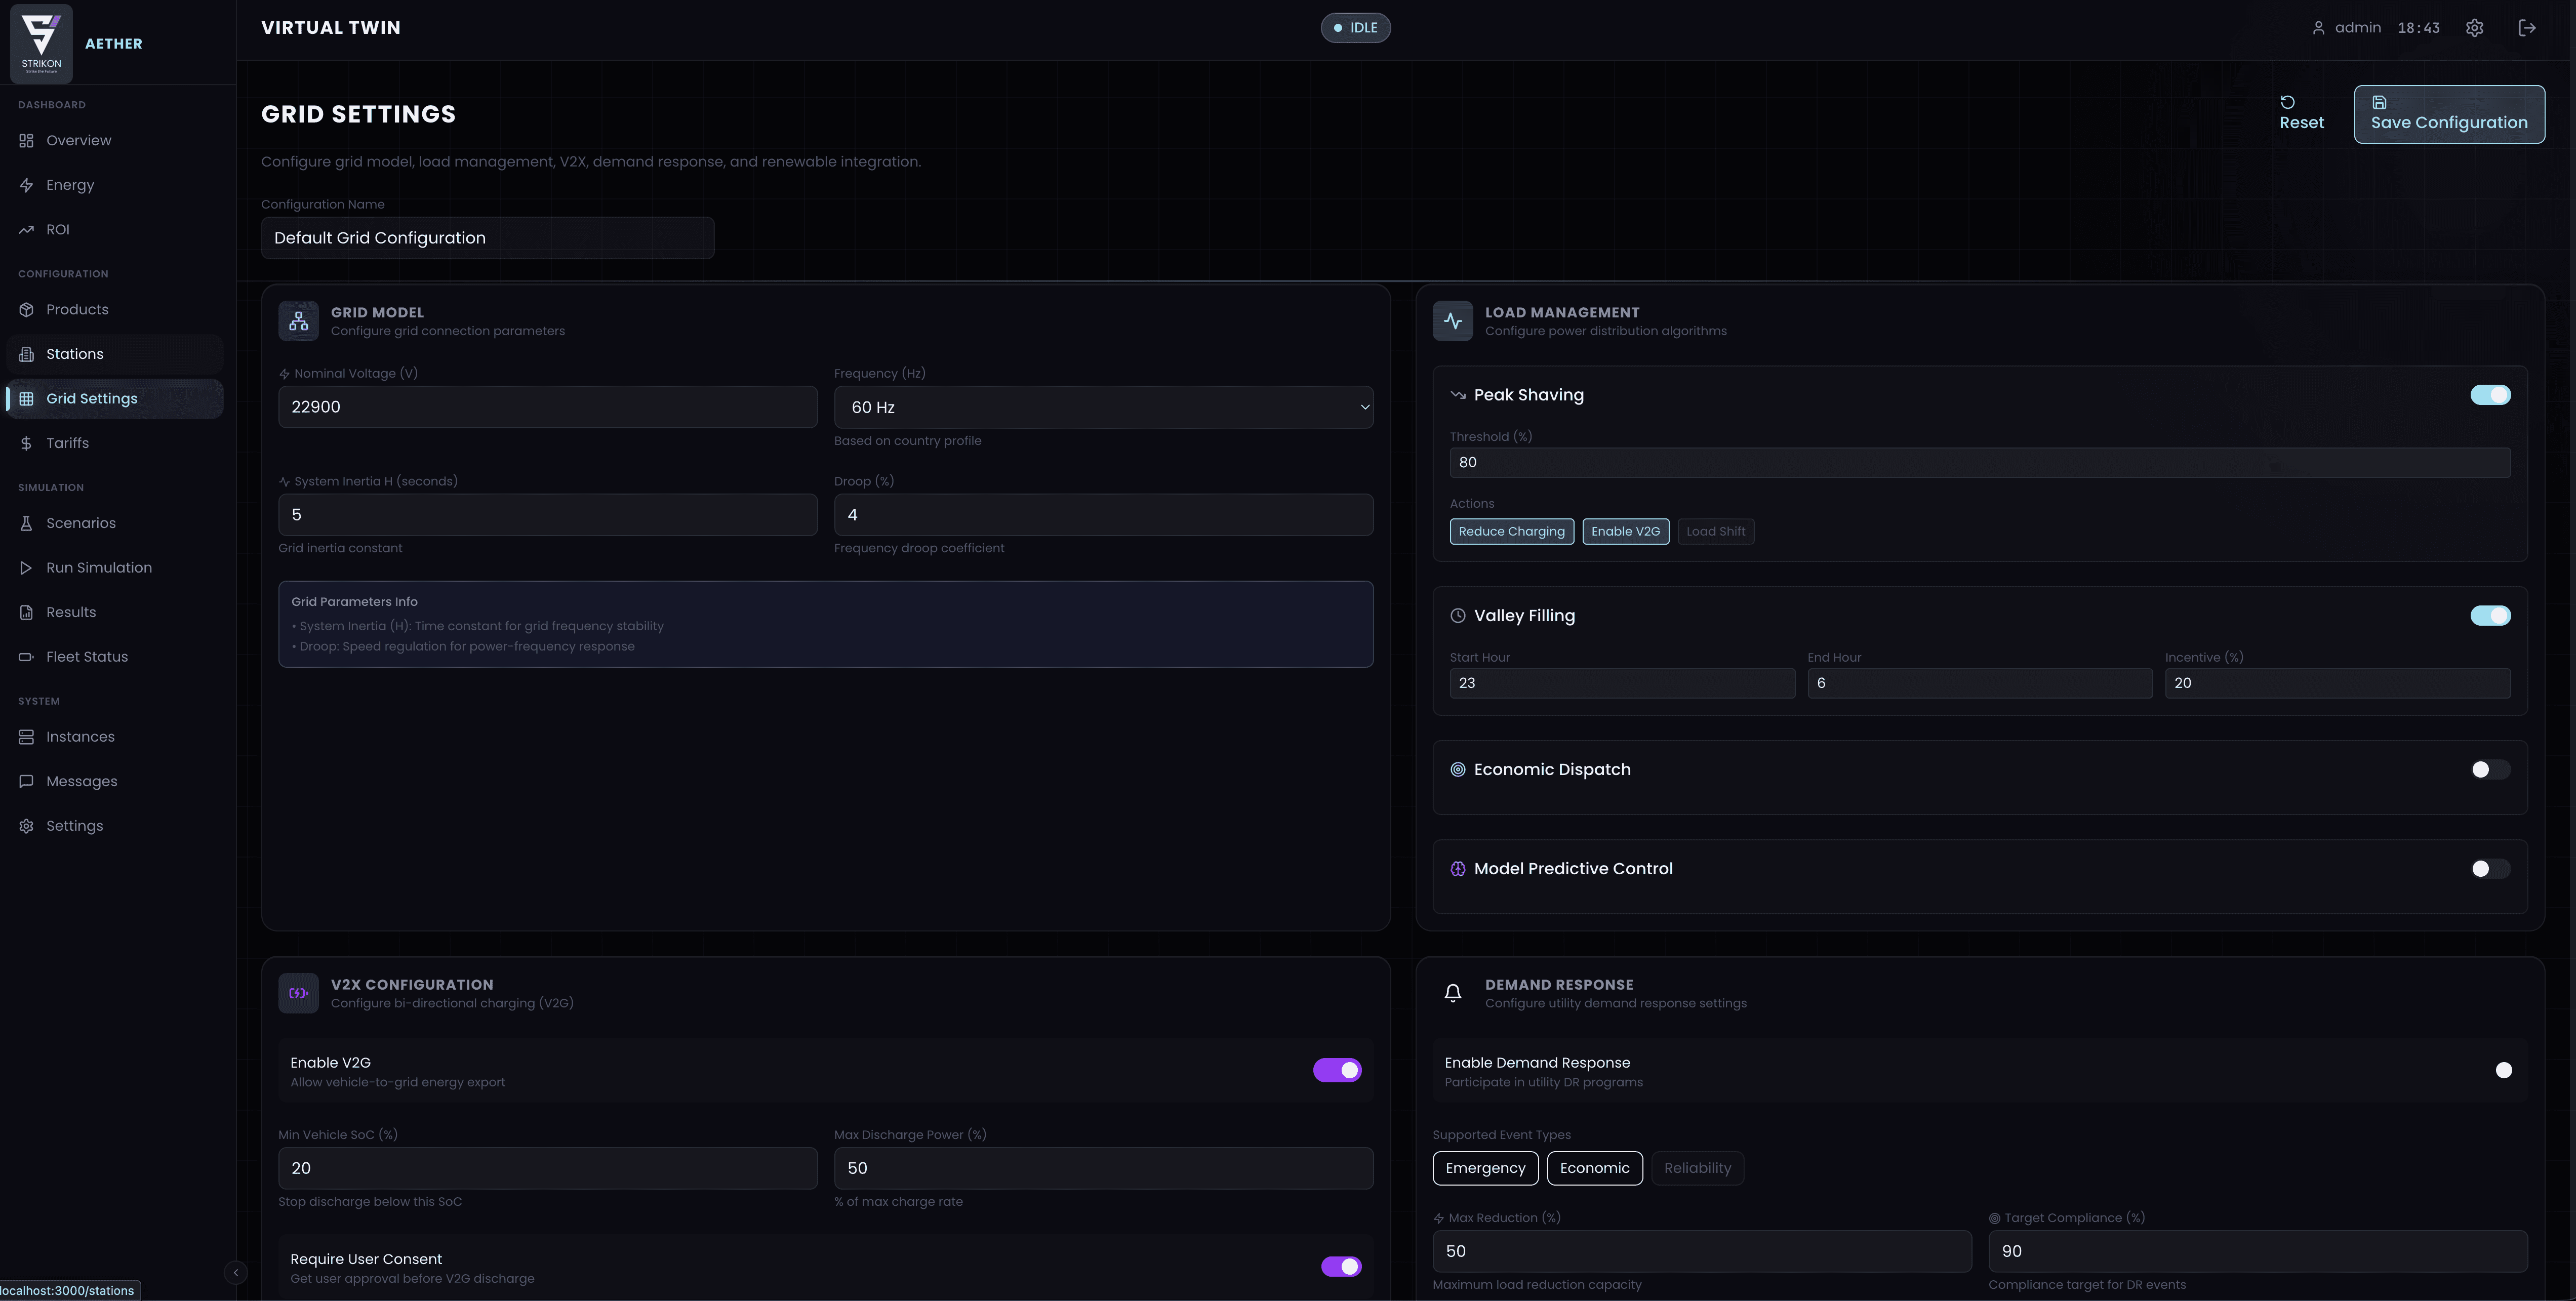Click the Demand Response bell icon
2576x1301 pixels.
pyautogui.click(x=1452, y=993)
